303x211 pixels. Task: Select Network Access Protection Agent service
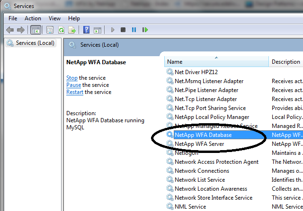pyautogui.click(x=216, y=162)
